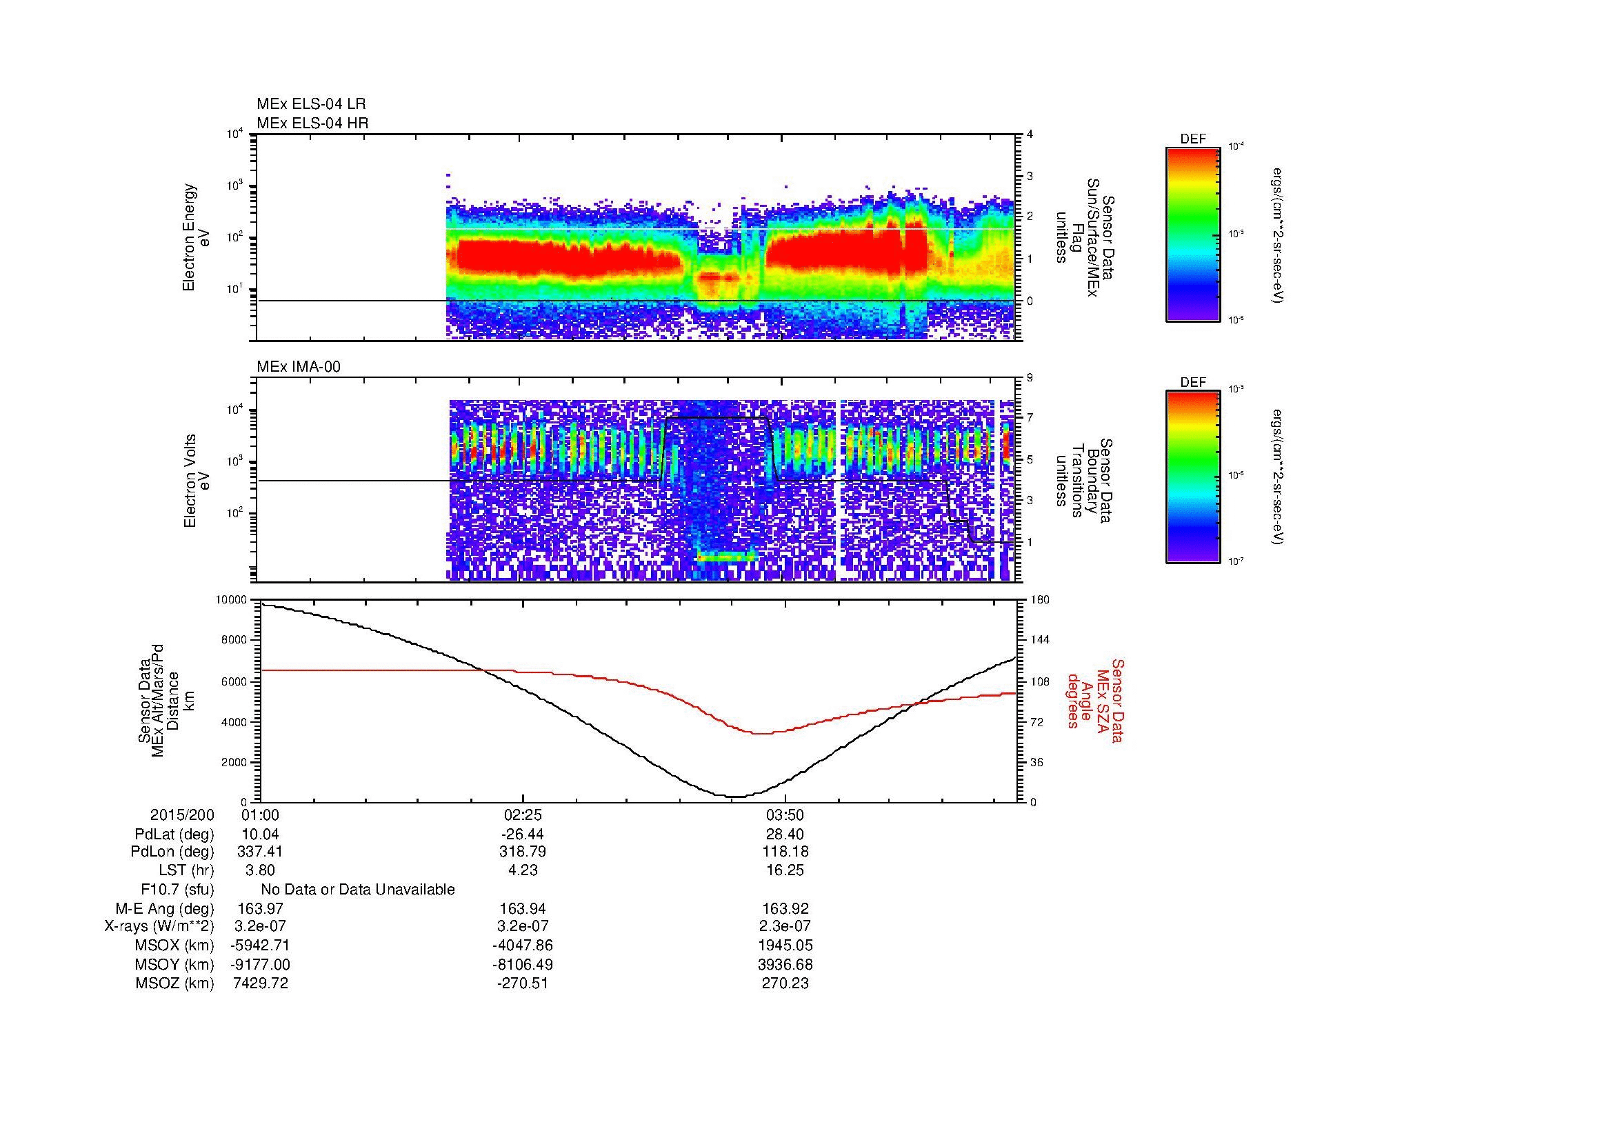1613x1140 pixels.
Task: Click the 'MEx ELS-04 LR' title label
Action: pos(311,104)
